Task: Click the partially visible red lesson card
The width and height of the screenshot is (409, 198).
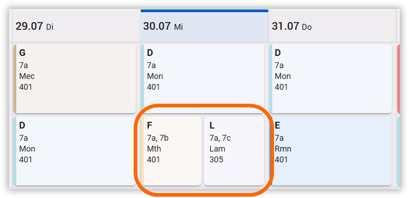Action: pos(398,78)
